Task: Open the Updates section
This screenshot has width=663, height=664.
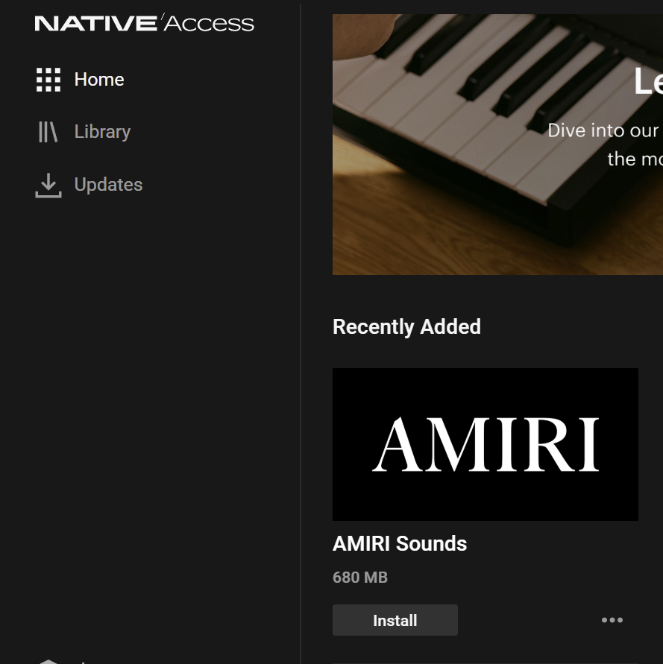Action: [109, 185]
